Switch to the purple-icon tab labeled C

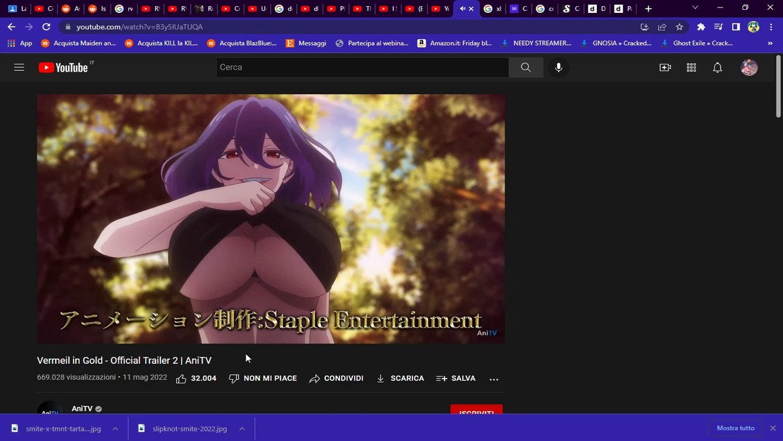tap(518, 9)
